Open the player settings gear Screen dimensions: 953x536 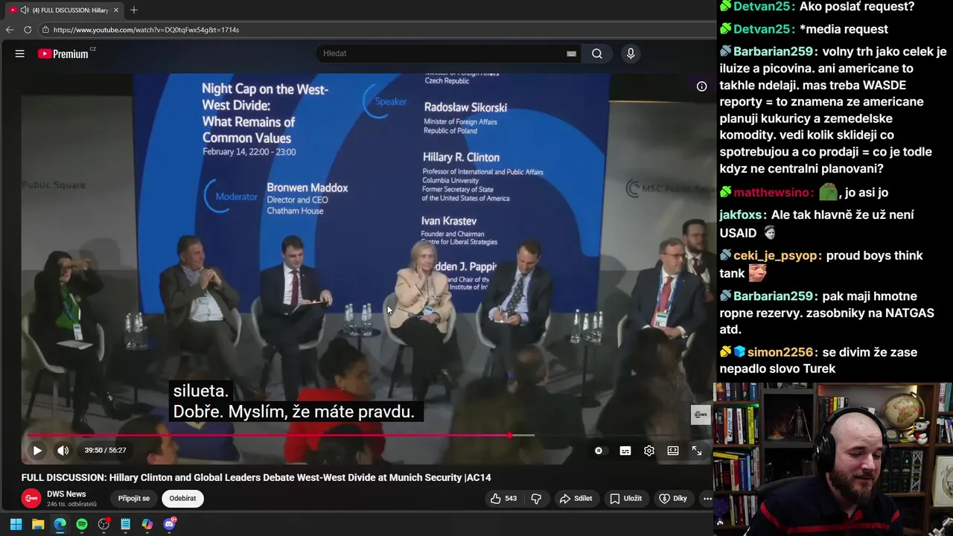(x=649, y=450)
